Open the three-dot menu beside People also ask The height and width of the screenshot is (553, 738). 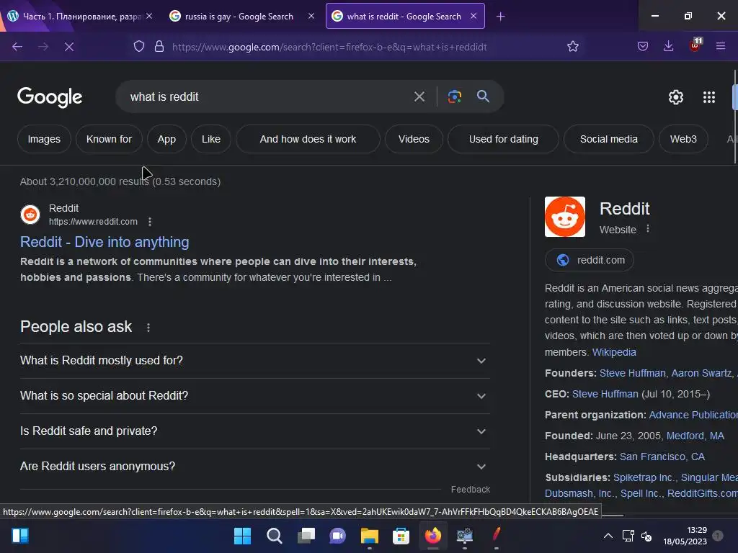pyautogui.click(x=148, y=328)
